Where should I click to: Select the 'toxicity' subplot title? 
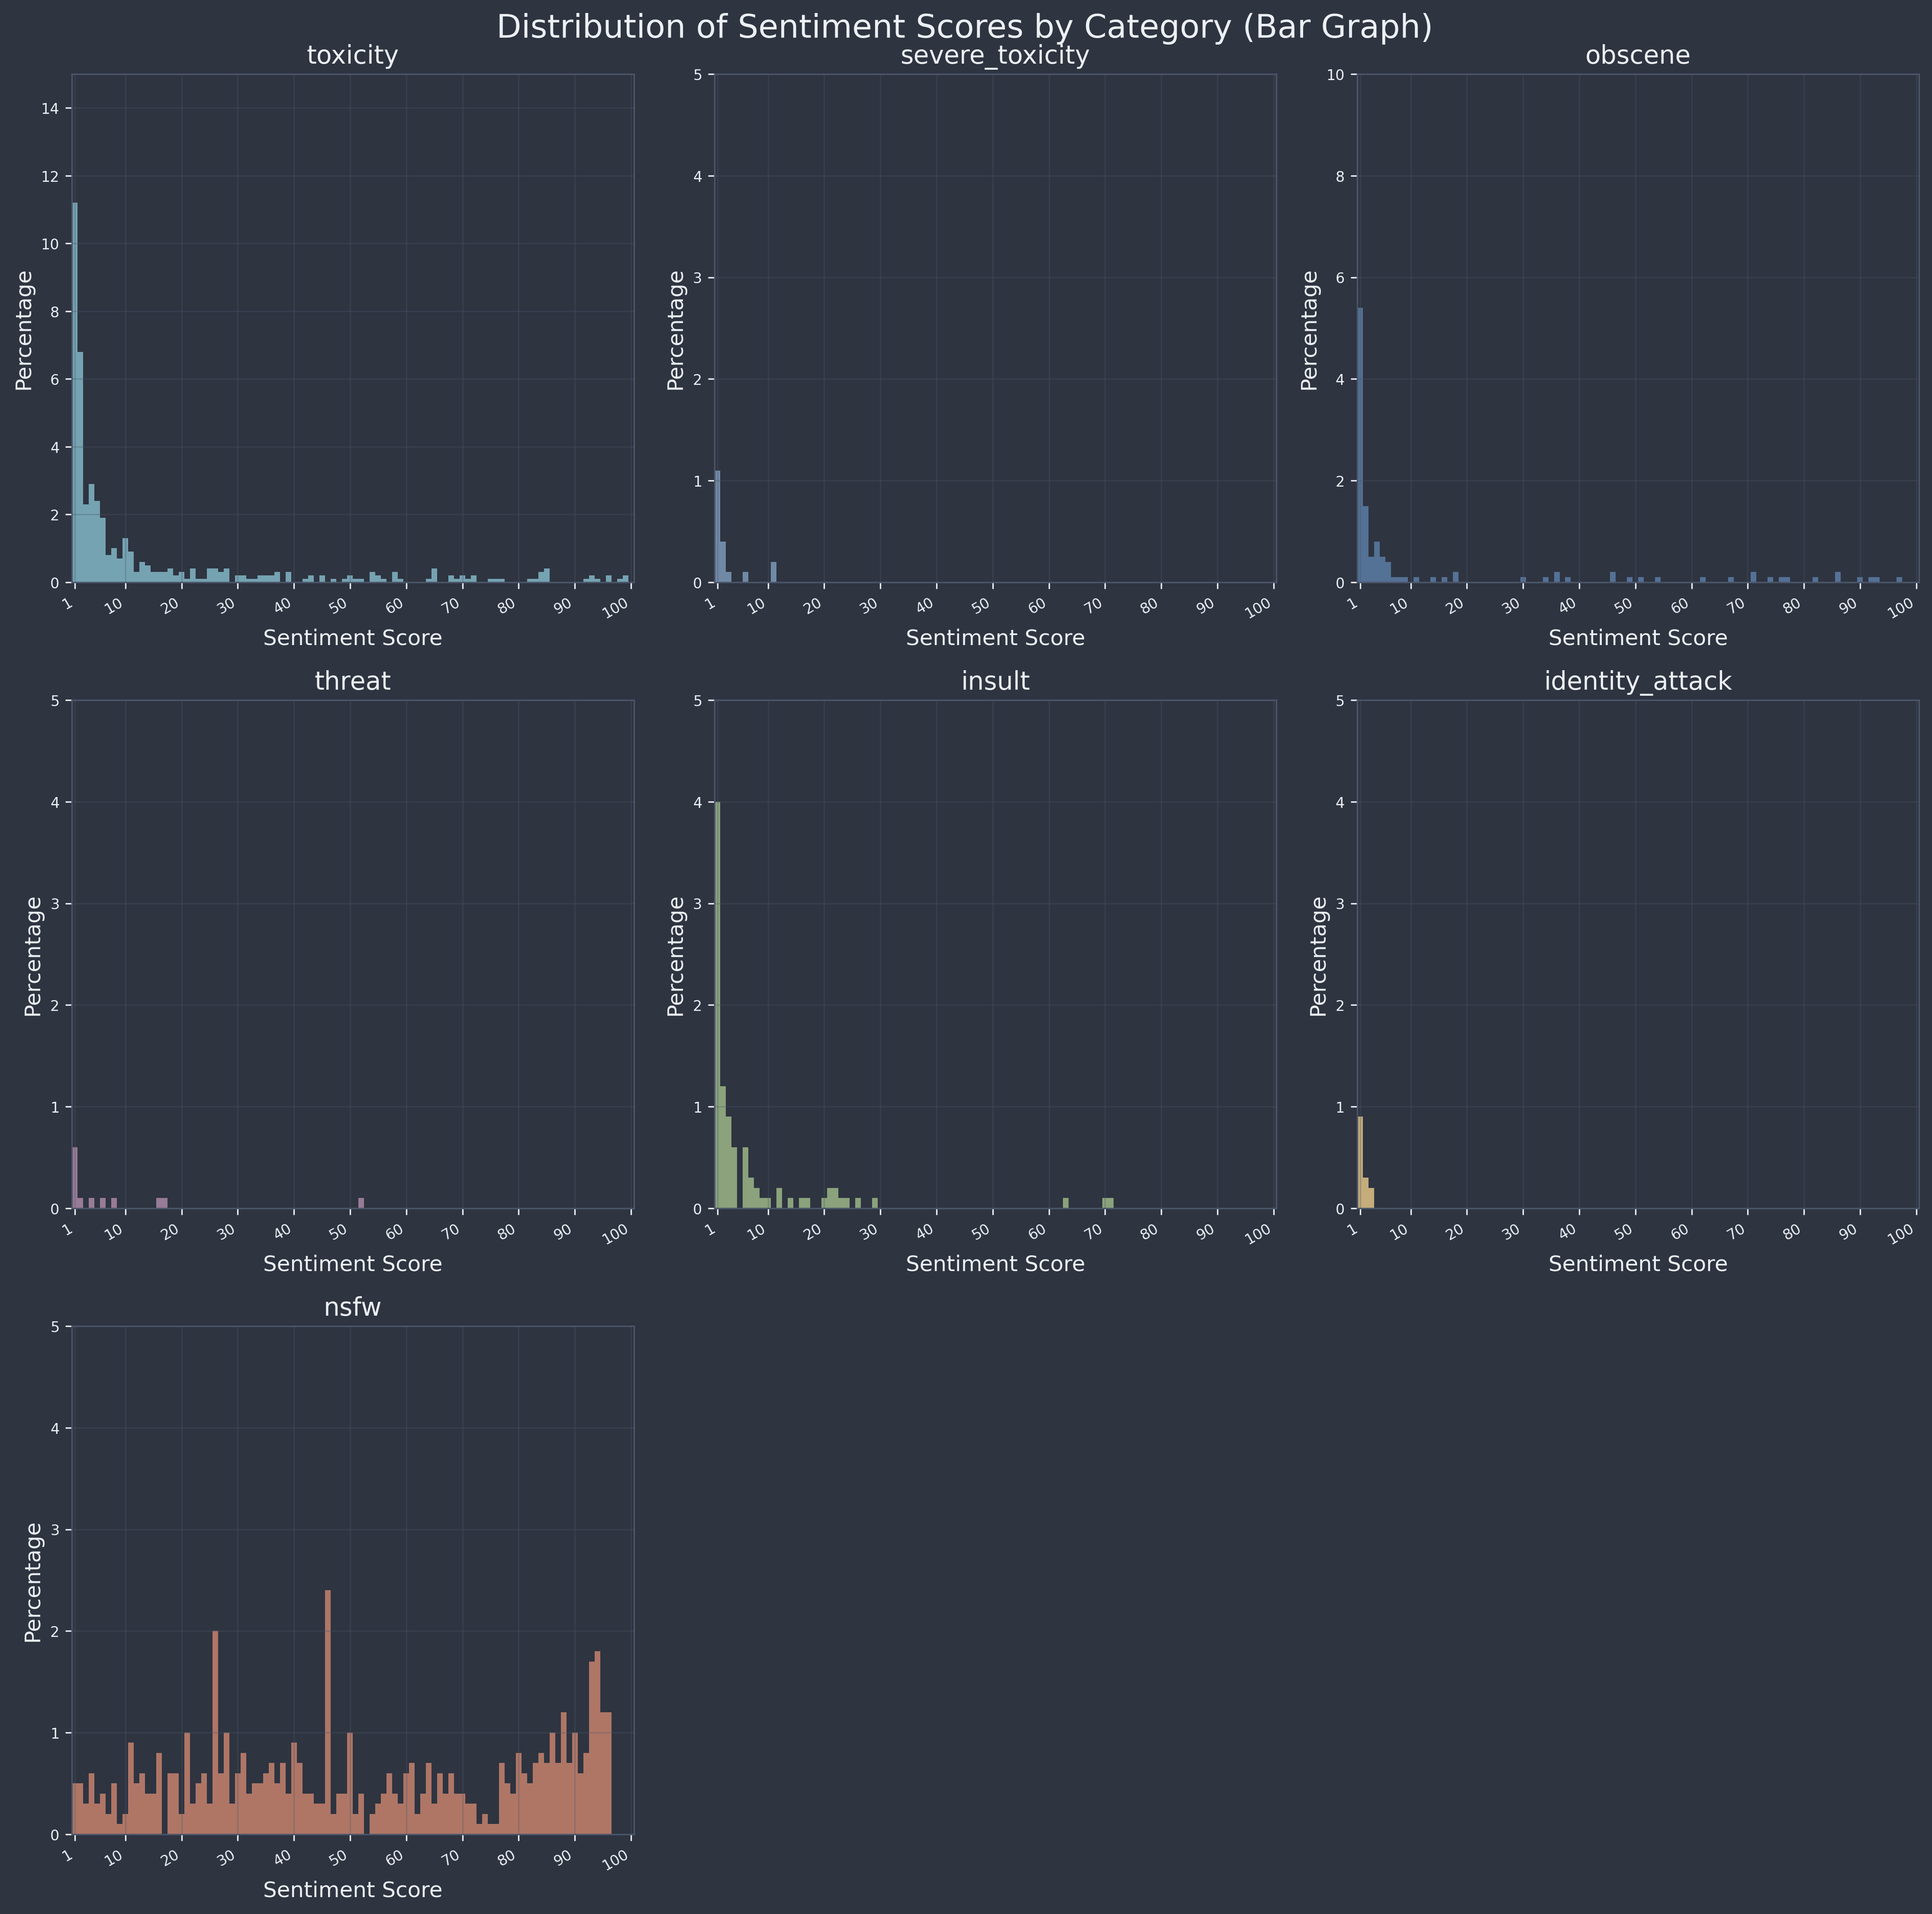coord(352,56)
